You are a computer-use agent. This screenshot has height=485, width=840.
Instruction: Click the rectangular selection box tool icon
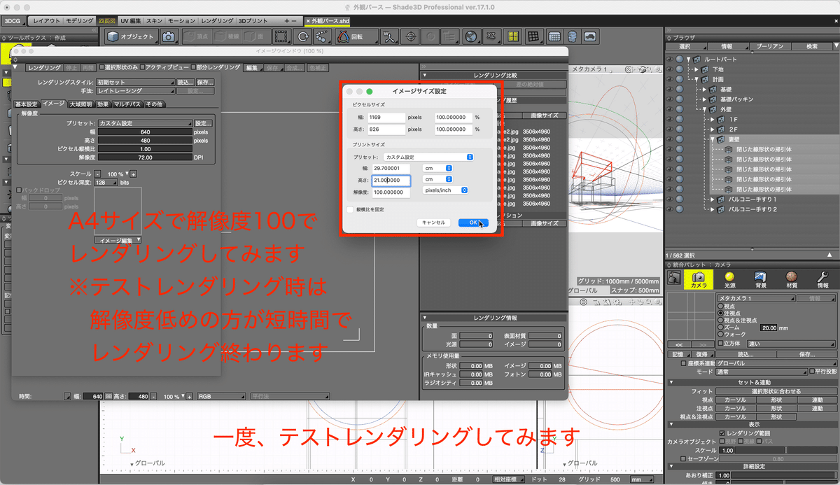click(x=281, y=36)
